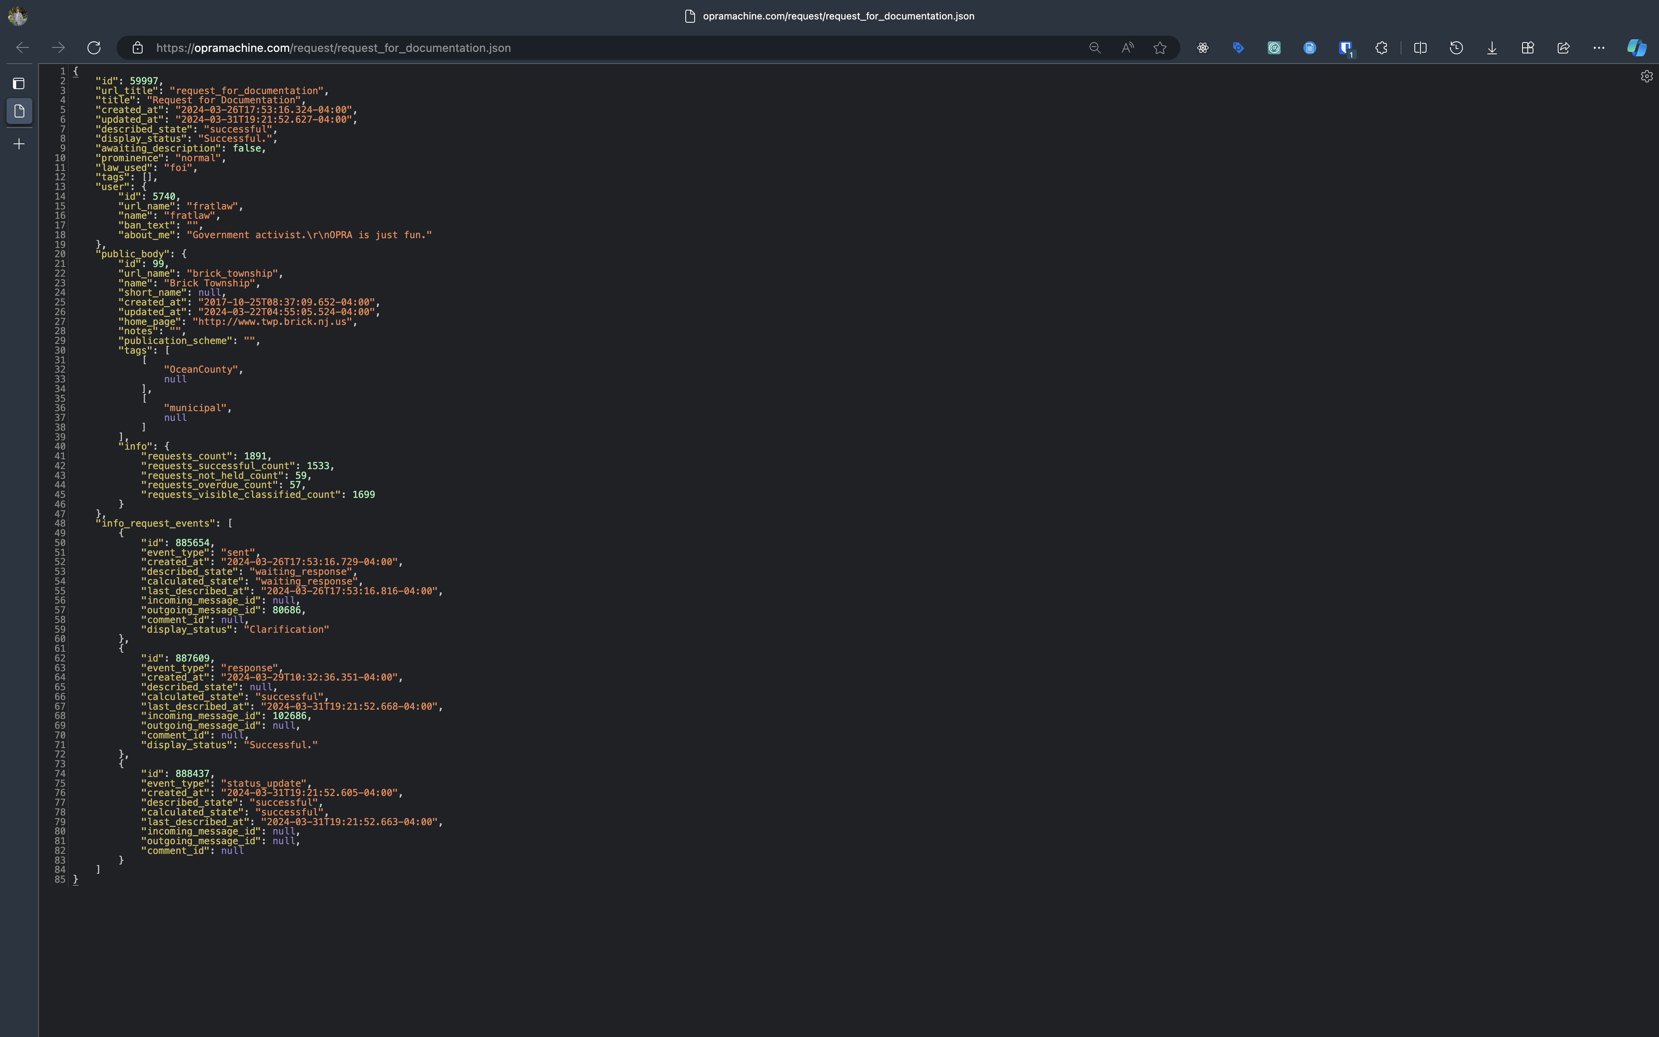The height and width of the screenshot is (1037, 1659).
Task: Open the zoom out indicator in address bar
Action: (x=1095, y=48)
